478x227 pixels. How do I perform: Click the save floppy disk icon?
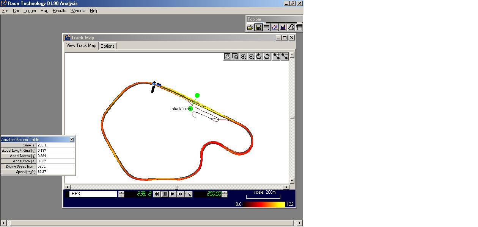point(258,27)
